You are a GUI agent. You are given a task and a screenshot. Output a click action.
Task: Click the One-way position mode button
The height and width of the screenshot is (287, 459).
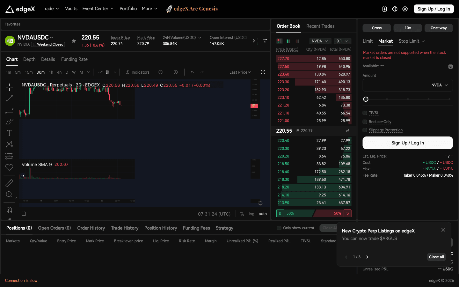pyautogui.click(x=439, y=28)
